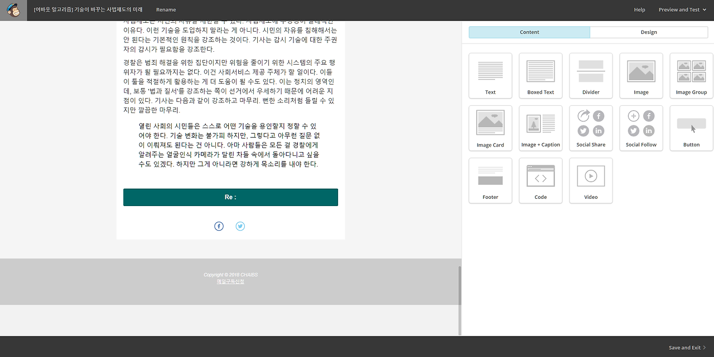
Task: Click the campaign title in top bar
Action: click(x=88, y=9)
